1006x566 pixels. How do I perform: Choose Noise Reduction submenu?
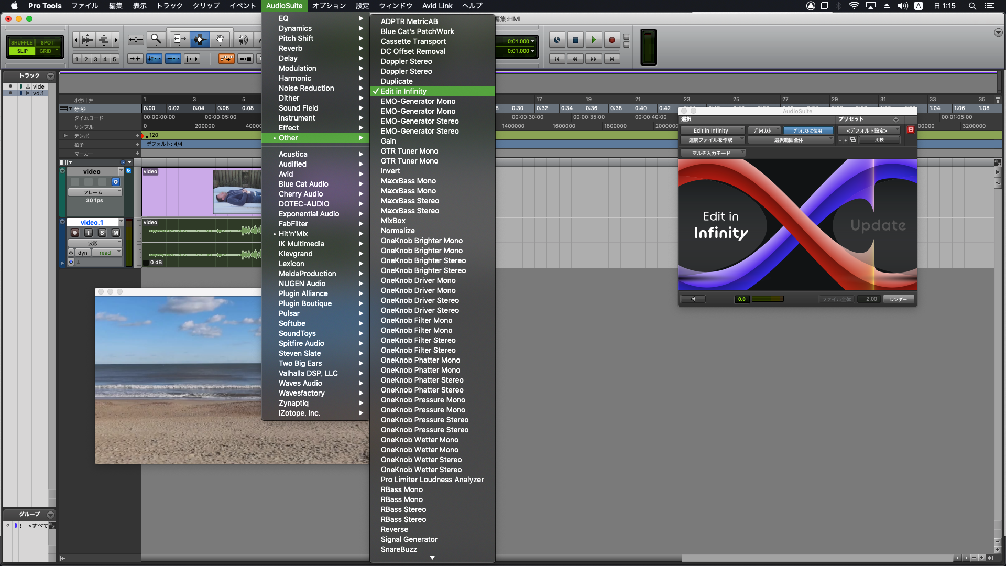click(315, 88)
